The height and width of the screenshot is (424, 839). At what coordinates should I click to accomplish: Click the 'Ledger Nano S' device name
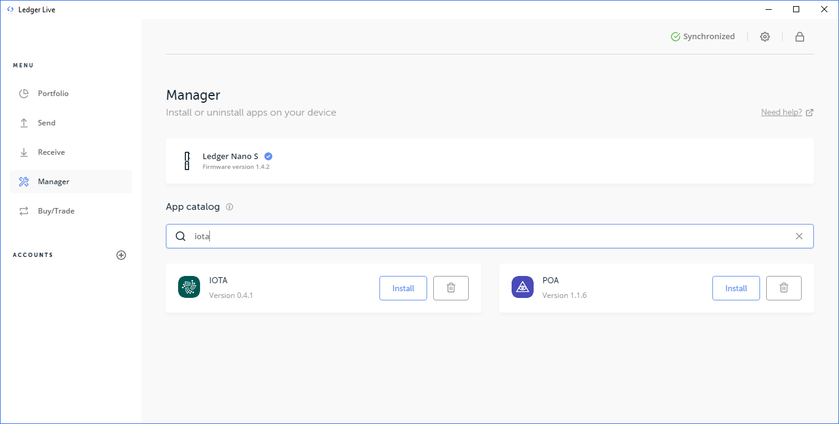point(231,156)
